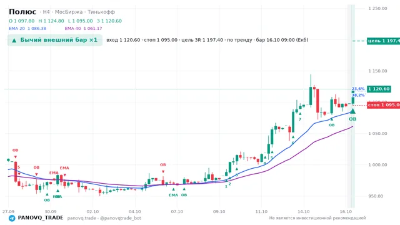The width and height of the screenshot is (400, 225).
Task: Open the 'Бычий внешний бар ×1' signal badge
Action: 55,40
